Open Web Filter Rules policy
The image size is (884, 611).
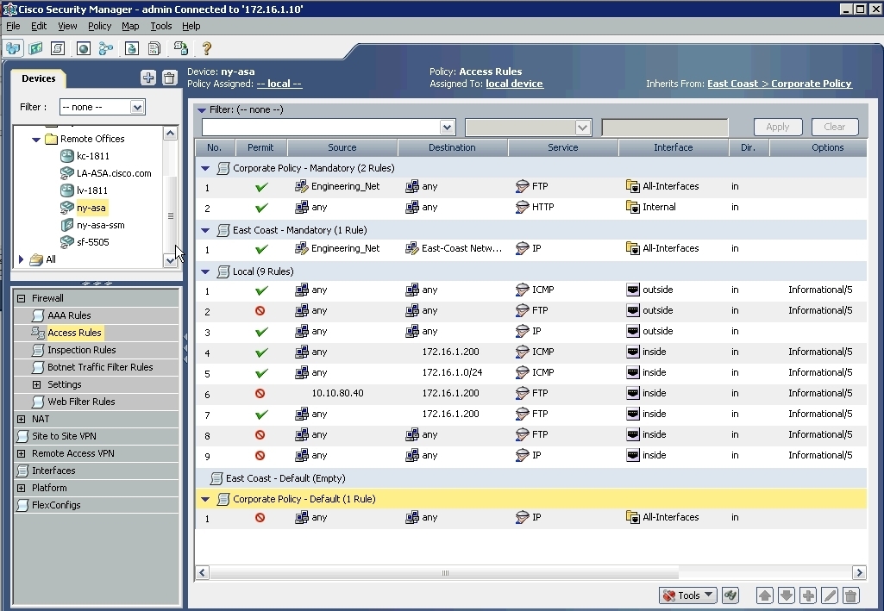[x=81, y=402]
